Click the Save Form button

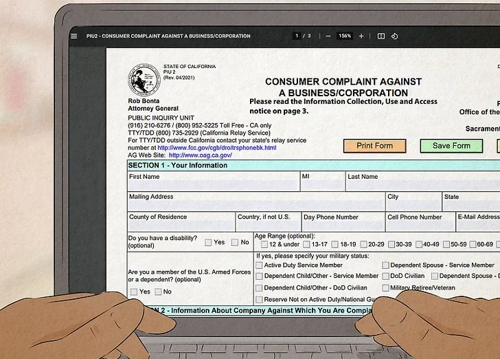(451, 146)
